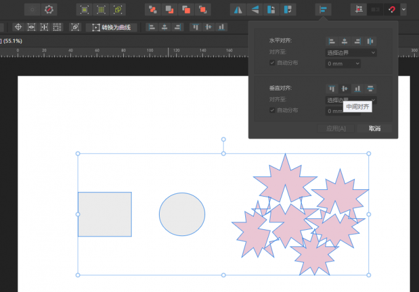Choose align middle in 垂直对齐 row
Screen dimensions: 419x292
(x=344, y=89)
